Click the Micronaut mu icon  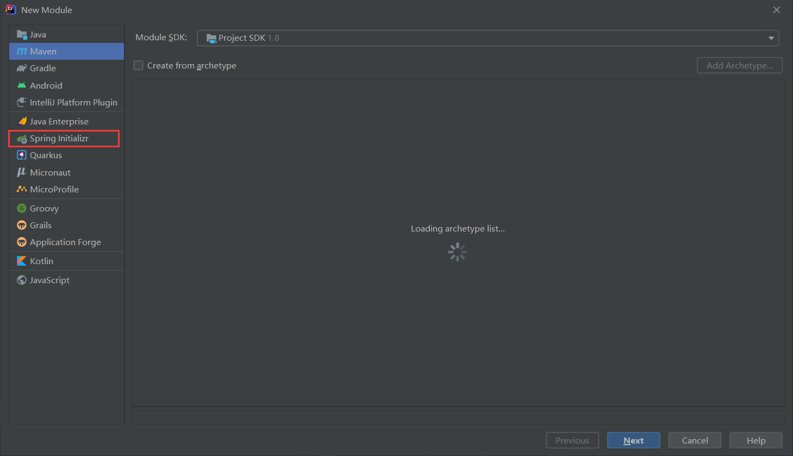coord(22,172)
